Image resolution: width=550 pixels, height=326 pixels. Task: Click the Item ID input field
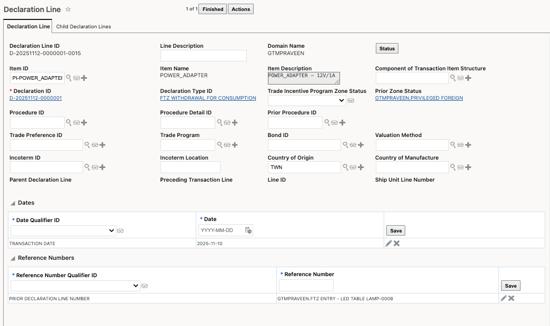point(37,78)
